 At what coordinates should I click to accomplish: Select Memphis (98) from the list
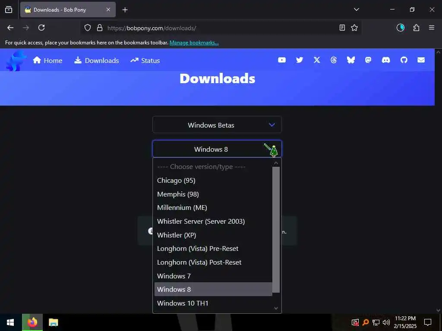point(213,194)
